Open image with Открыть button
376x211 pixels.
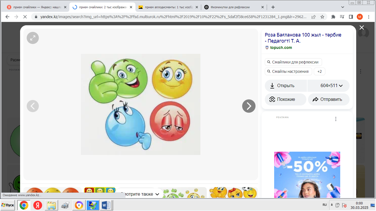click(285, 86)
